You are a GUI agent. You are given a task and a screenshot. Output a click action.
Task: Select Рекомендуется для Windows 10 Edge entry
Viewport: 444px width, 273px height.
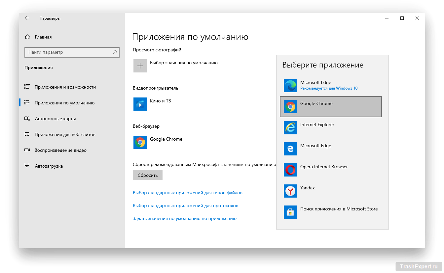(331, 86)
